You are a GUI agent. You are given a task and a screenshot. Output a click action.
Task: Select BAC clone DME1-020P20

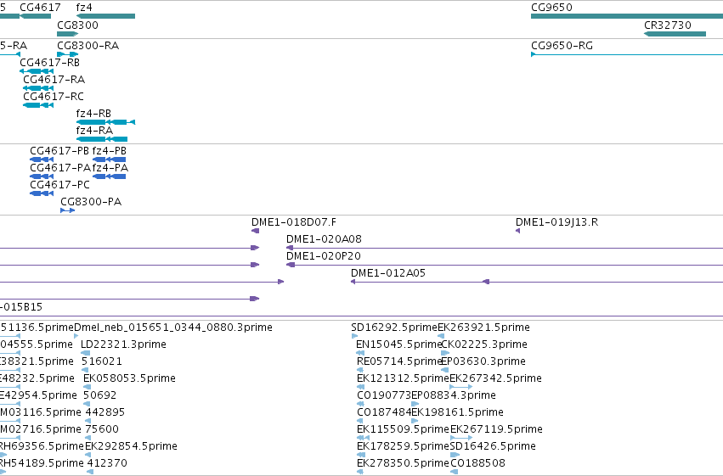(x=323, y=256)
